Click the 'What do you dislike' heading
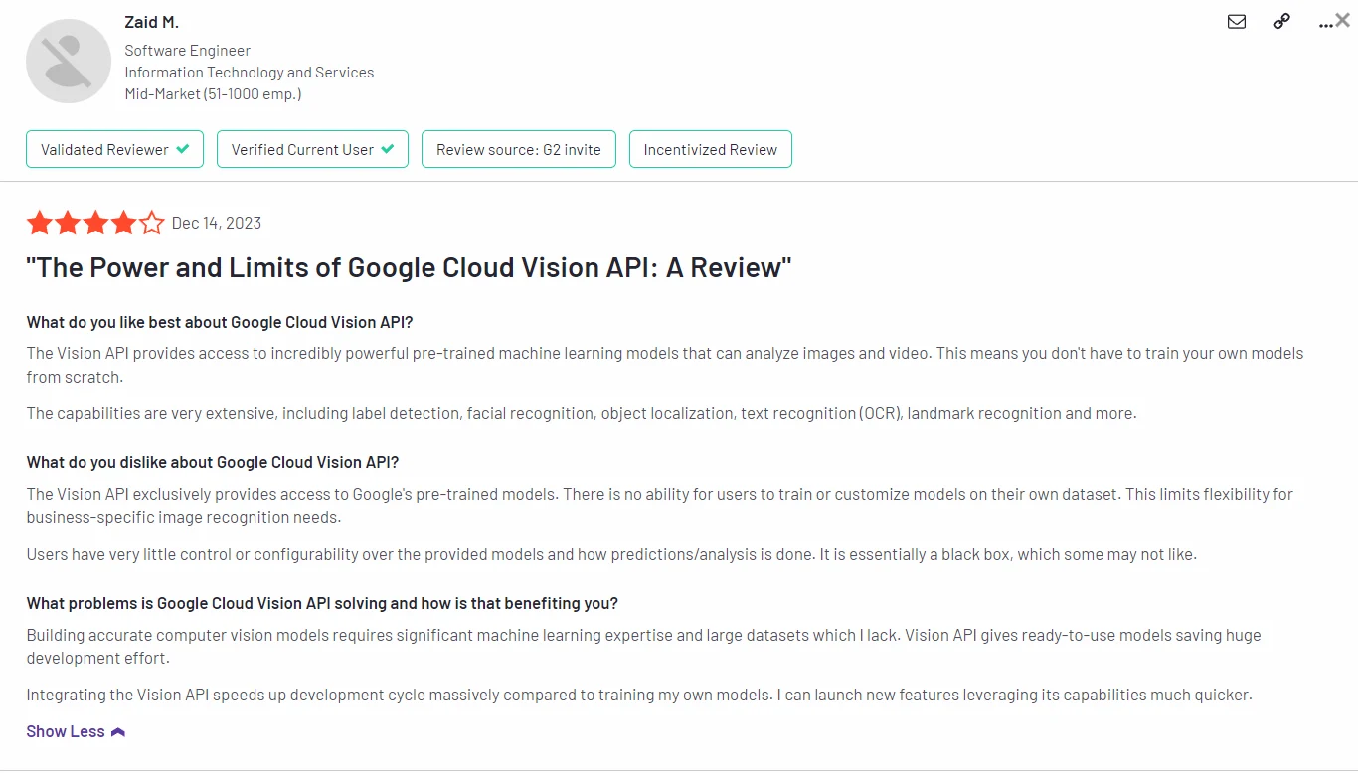This screenshot has width=1358, height=773. pos(213,462)
